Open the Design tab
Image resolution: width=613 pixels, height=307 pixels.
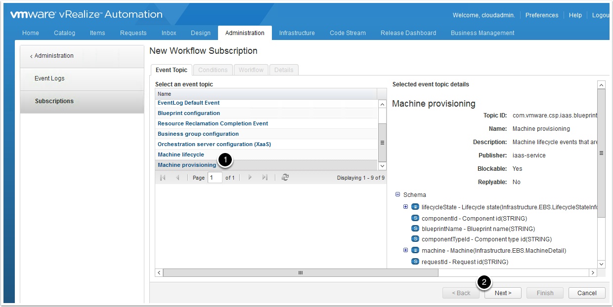[x=201, y=33]
